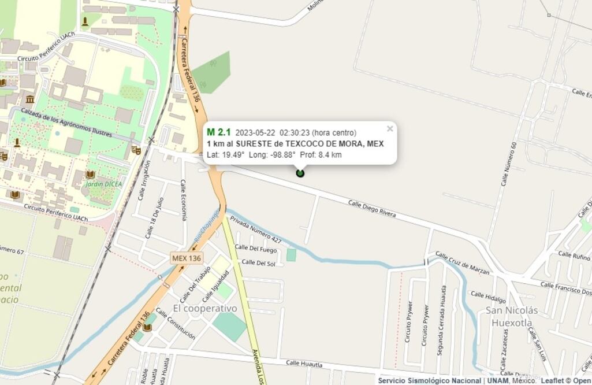Click the green park area beside Carretera Federal 136

click(x=211, y=72)
